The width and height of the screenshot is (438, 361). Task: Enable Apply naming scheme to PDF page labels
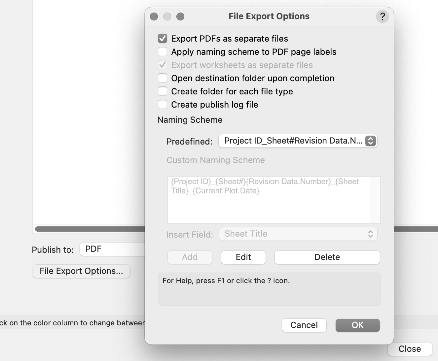pyautogui.click(x=163, y=52)
